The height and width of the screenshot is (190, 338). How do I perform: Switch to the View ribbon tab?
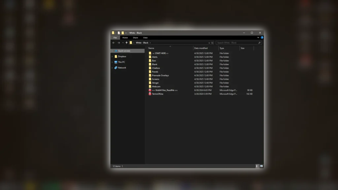pyautogui.click(x=145, y=38)
